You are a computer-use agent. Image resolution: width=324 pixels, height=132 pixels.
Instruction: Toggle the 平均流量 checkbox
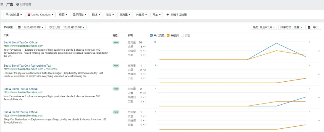[151, 35]
